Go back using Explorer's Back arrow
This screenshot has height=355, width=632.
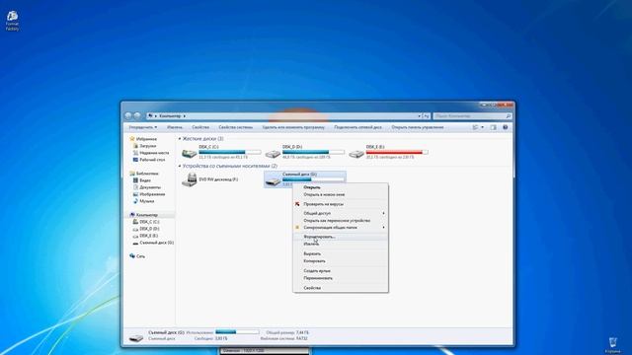tap(128, 116)
